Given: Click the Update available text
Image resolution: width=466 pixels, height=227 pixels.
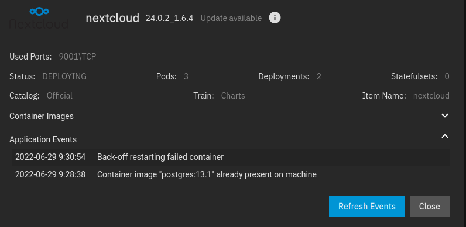Looking at the screenshot, I should point(231,18).
